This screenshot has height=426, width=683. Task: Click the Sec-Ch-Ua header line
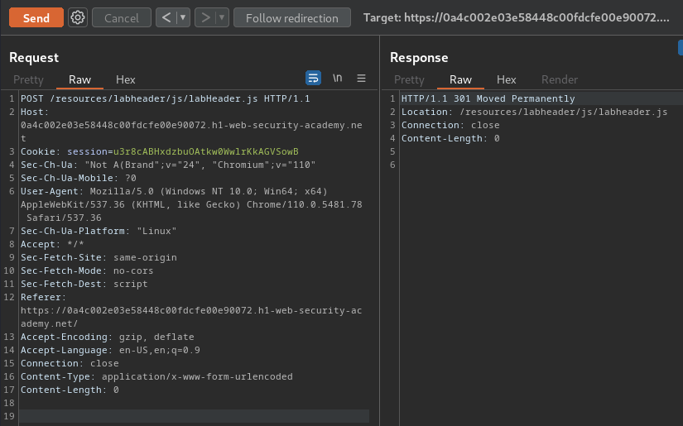click(x=168, y=165)
